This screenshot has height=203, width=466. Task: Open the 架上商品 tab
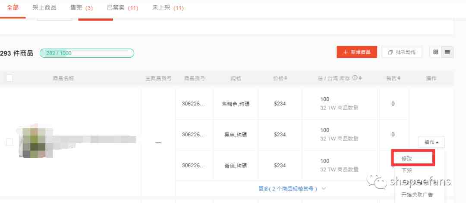click(x=44, y=8)
